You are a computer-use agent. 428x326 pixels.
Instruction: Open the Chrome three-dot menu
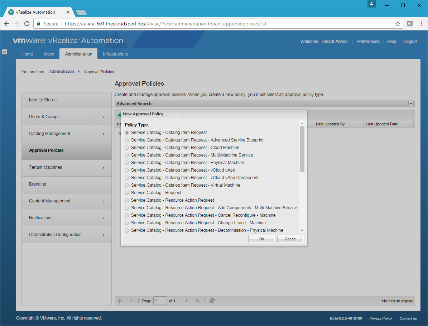tap(420, 24)
